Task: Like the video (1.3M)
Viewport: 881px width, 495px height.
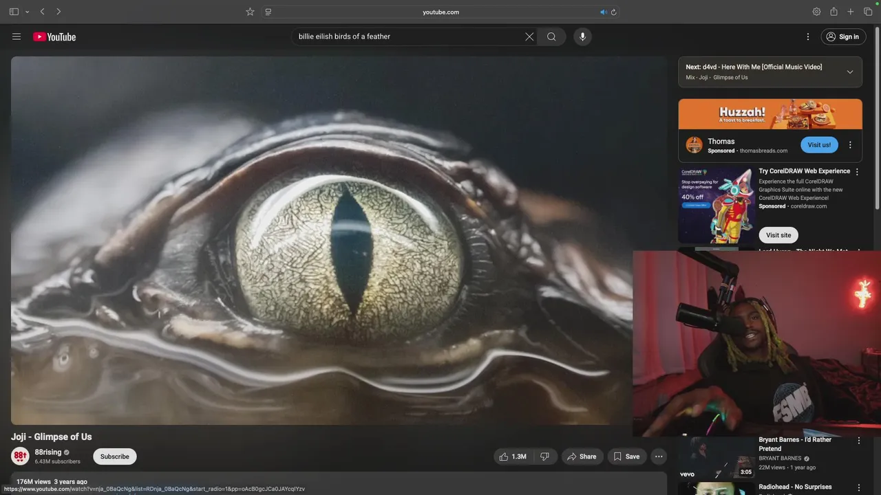Action: 513,456
